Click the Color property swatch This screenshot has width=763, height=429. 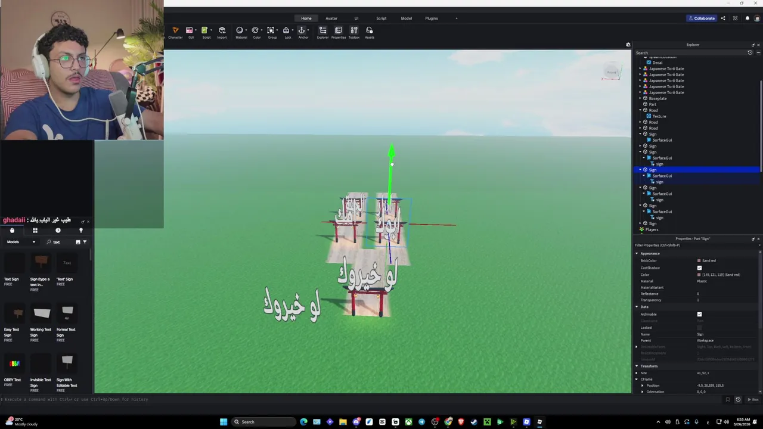699,275
